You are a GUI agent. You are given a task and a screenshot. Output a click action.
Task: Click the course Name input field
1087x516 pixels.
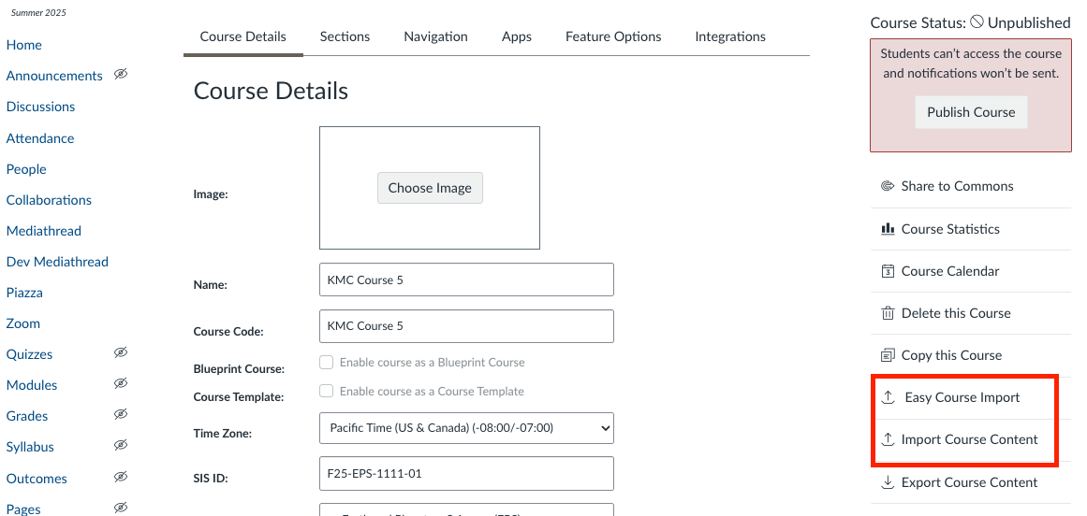pyautogui.click(x=466, y=279)
